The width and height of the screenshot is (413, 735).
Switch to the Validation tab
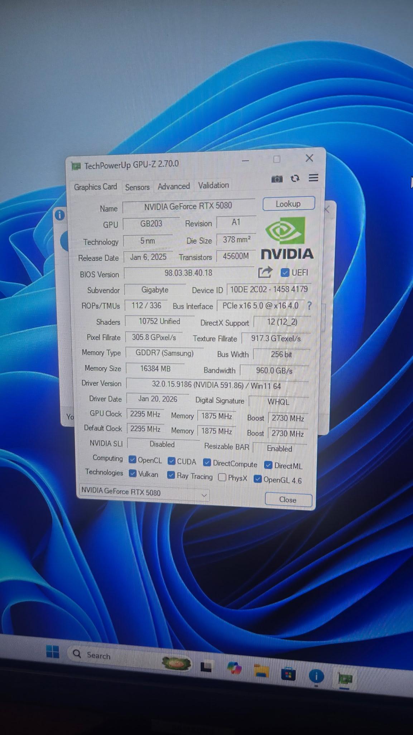(213, 185)
